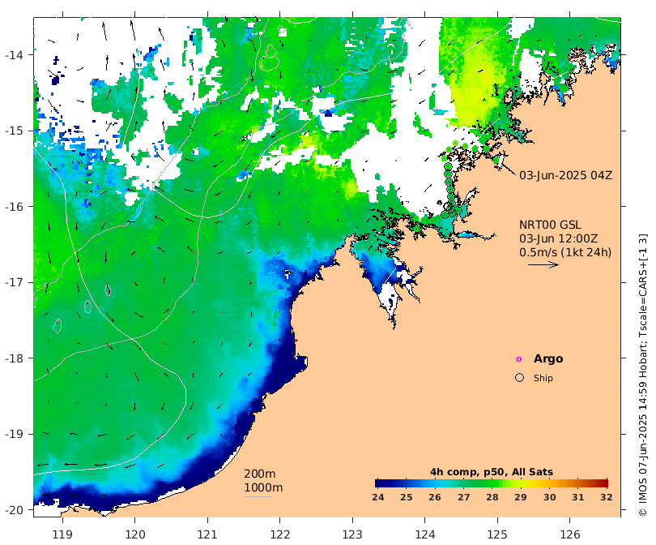
Task: Click the longitude axis label '119'
Action: click(x=62, y=534)
